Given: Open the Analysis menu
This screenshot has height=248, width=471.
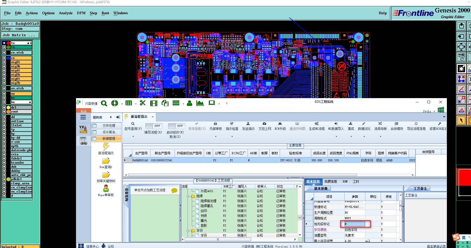Looking at the screenshot, I should 65,13.
